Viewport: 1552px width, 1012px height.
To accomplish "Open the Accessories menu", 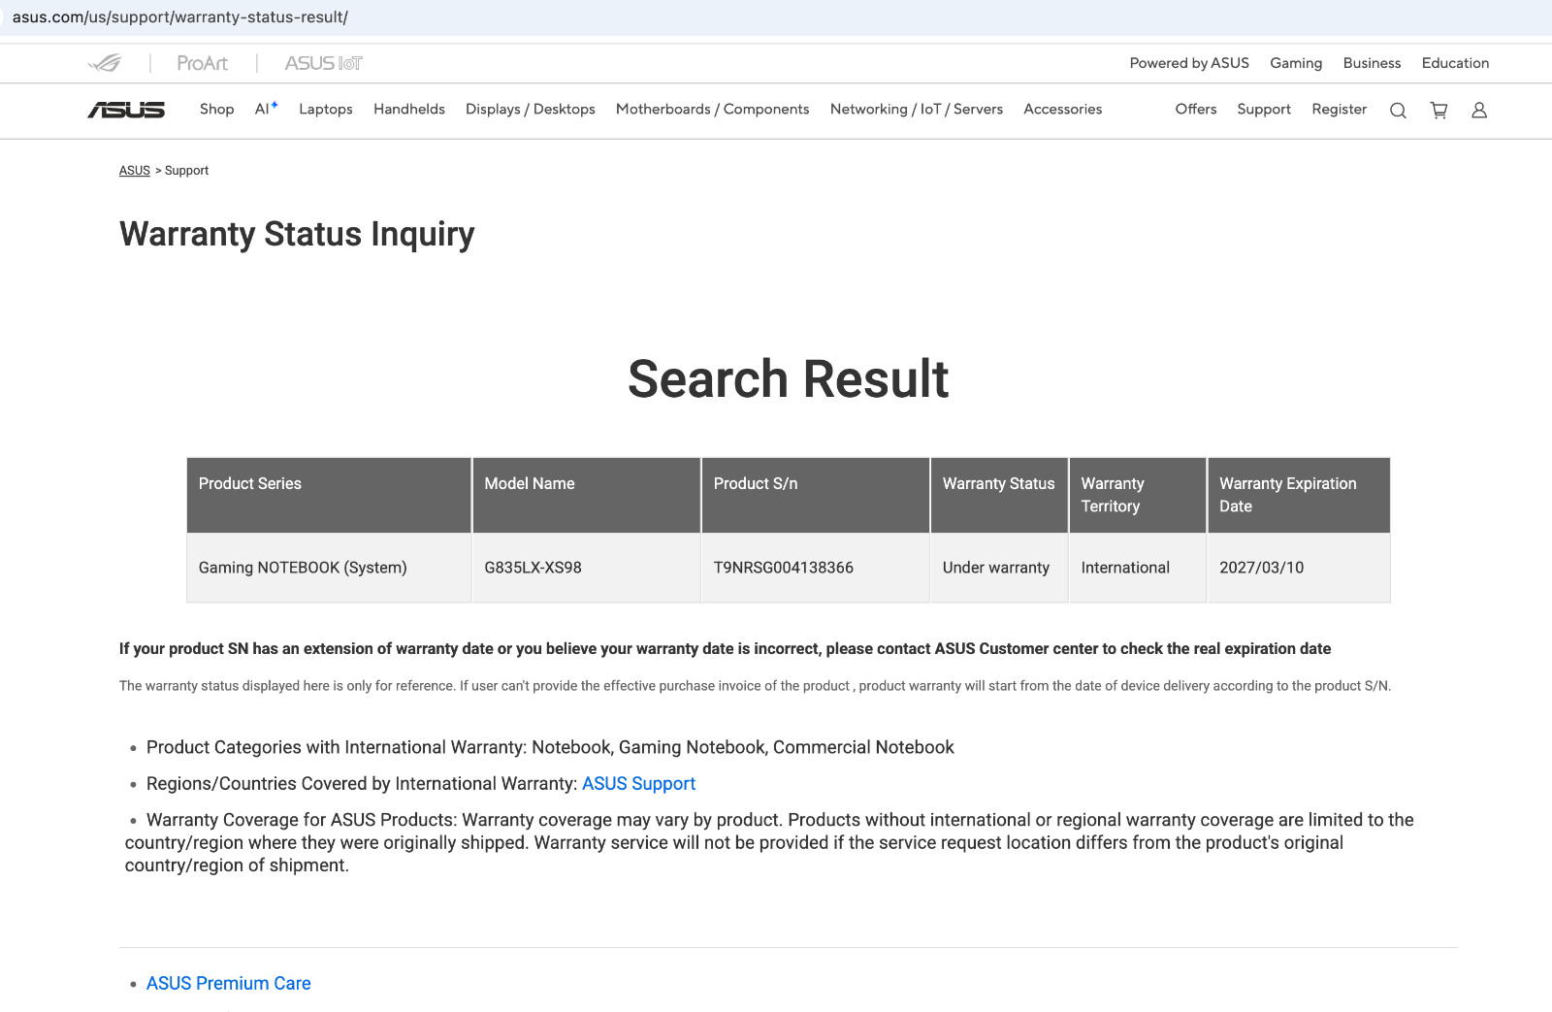I will (x=1063, y=110).
